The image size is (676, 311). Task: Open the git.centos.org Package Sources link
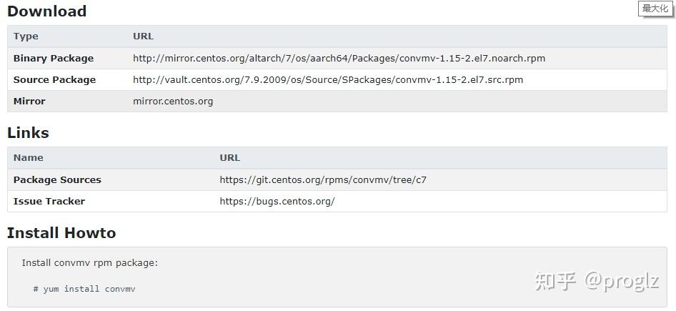click(x=322, y=180)
